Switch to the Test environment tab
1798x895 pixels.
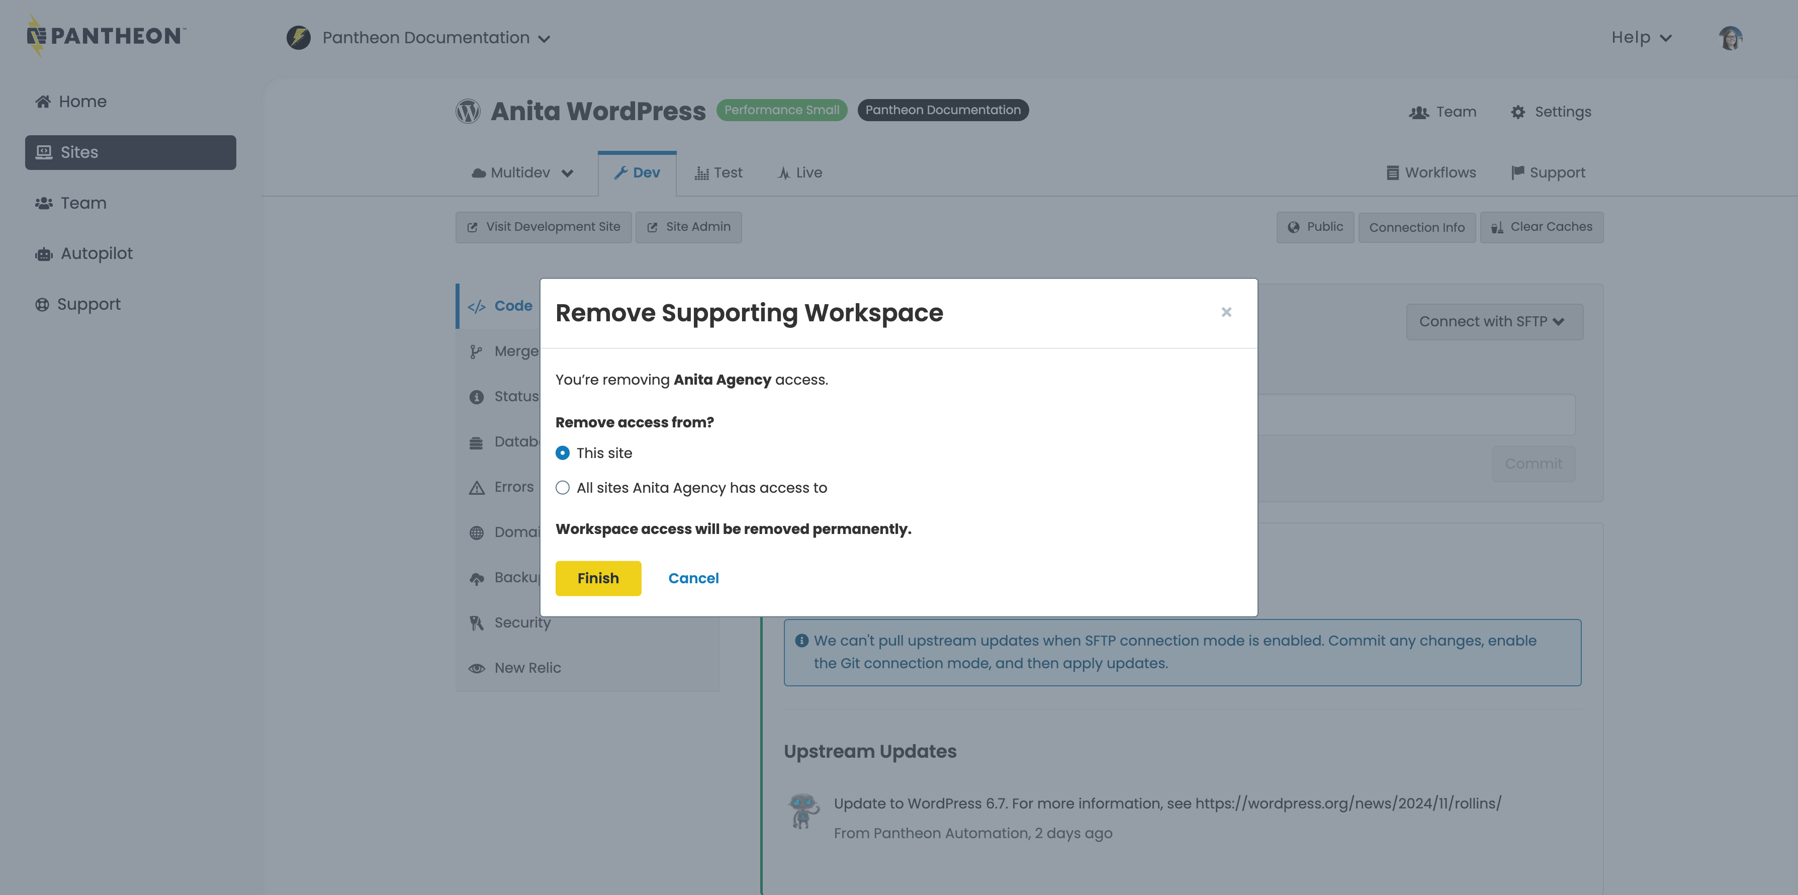(718, 173)
